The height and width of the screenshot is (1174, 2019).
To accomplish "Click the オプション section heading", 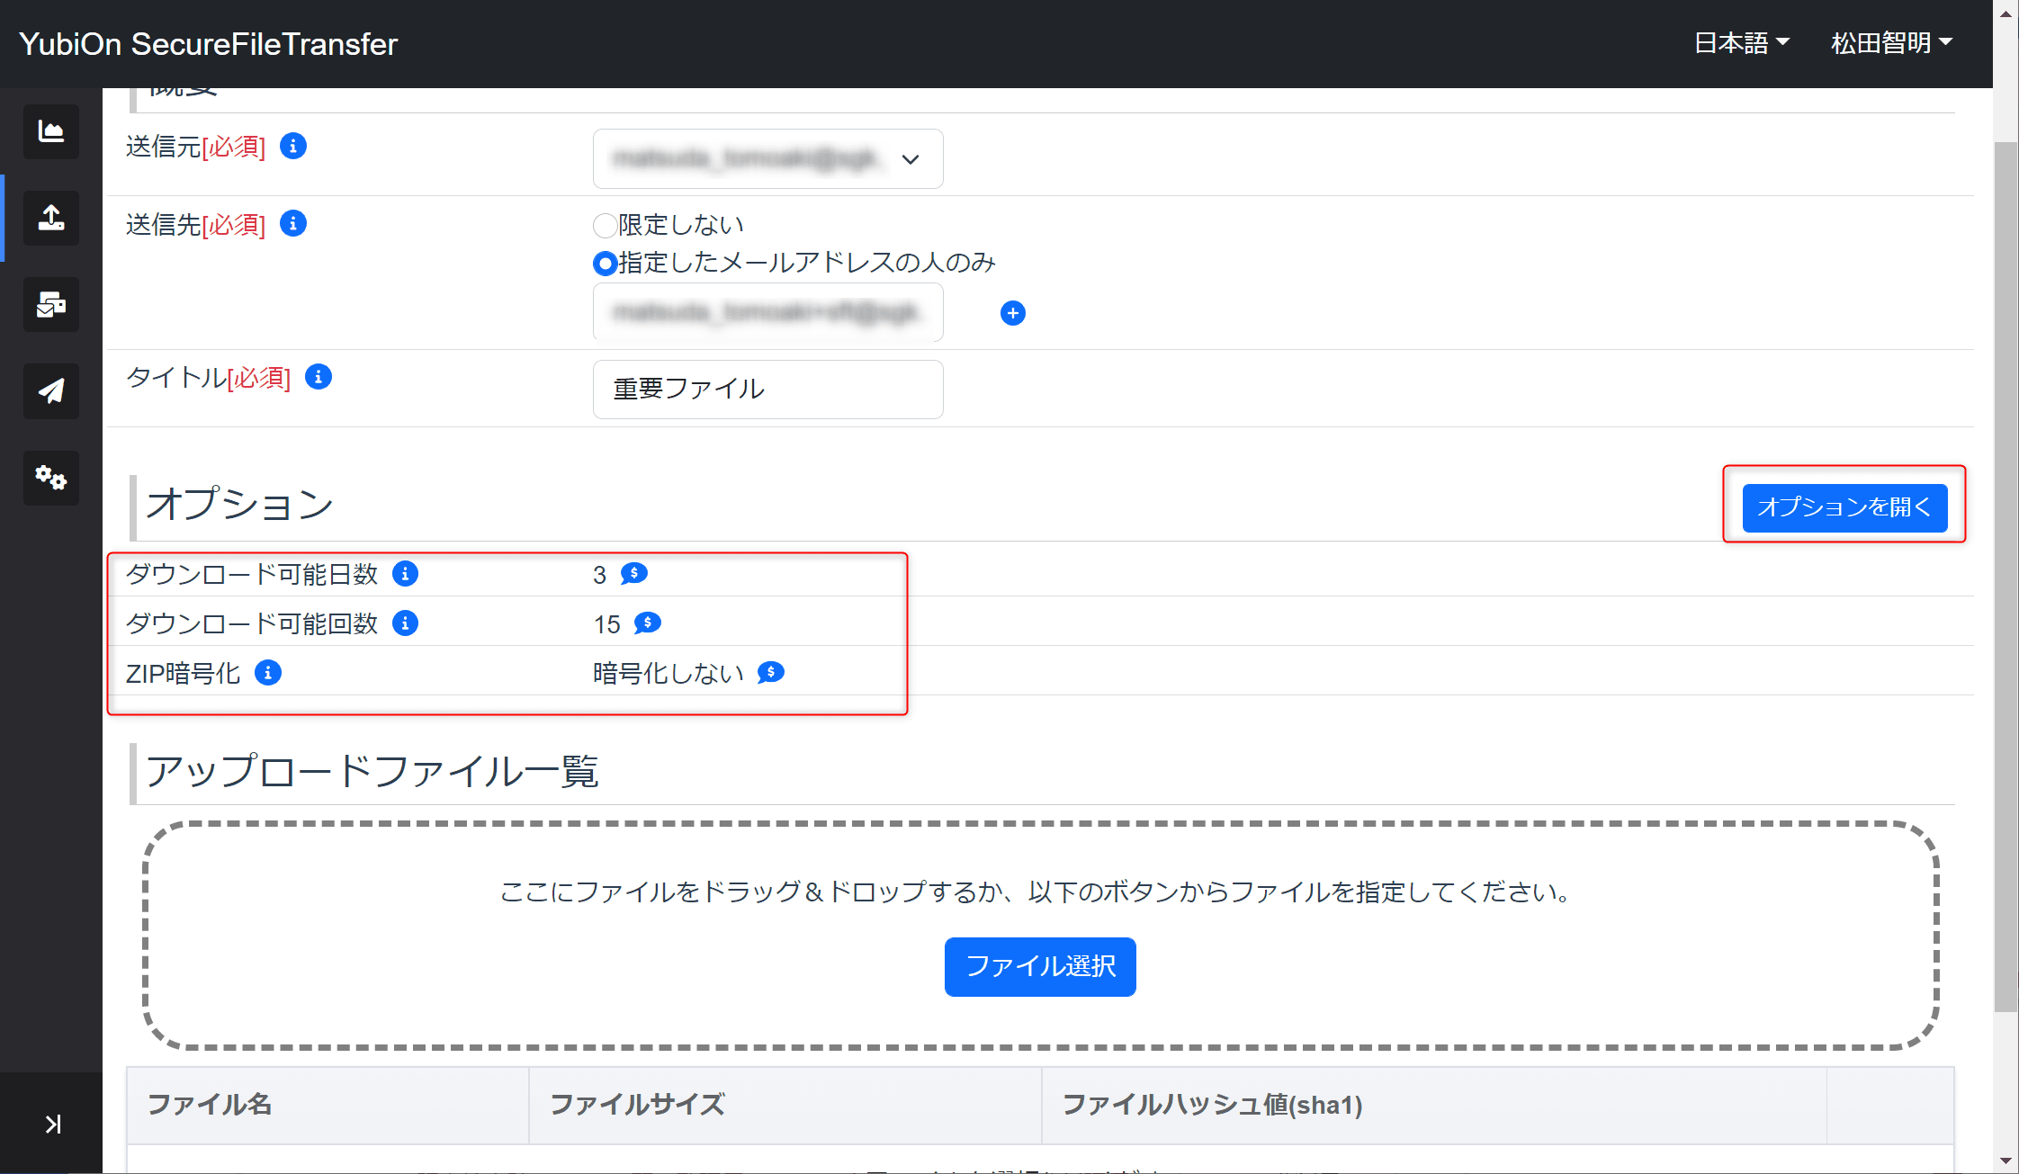I will click(239, 504).
